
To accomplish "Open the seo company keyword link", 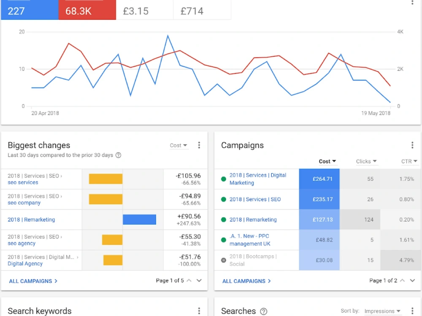I will pyautogui.click(x=24, y=203).
